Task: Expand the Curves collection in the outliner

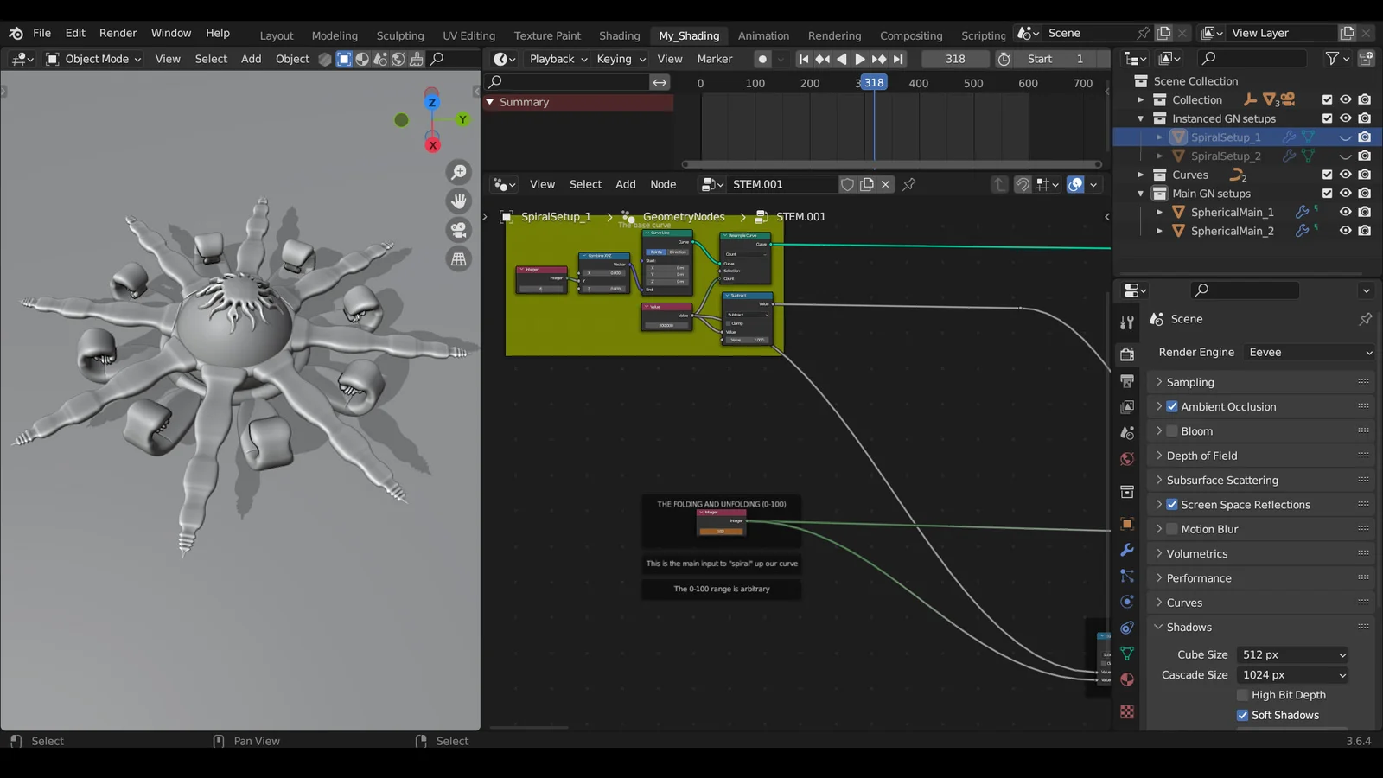Action: 1143,175
